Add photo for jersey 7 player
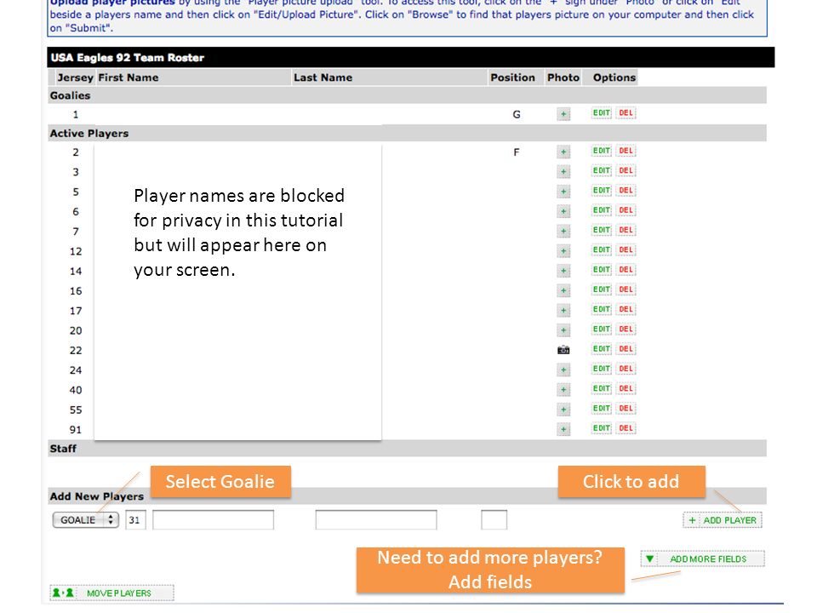The image size is (817, 613). coord(563,232)
